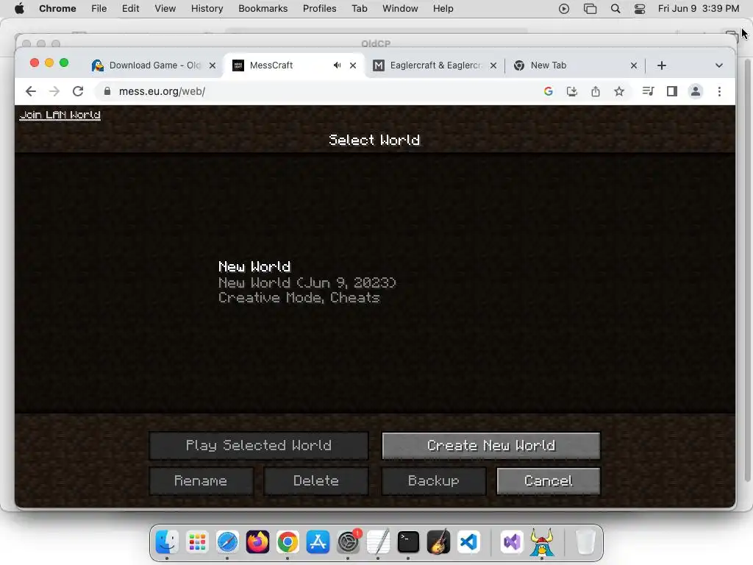Open Control Center in menu bar
The height and width of the screenshot is (565, 753).
[640, 9]
